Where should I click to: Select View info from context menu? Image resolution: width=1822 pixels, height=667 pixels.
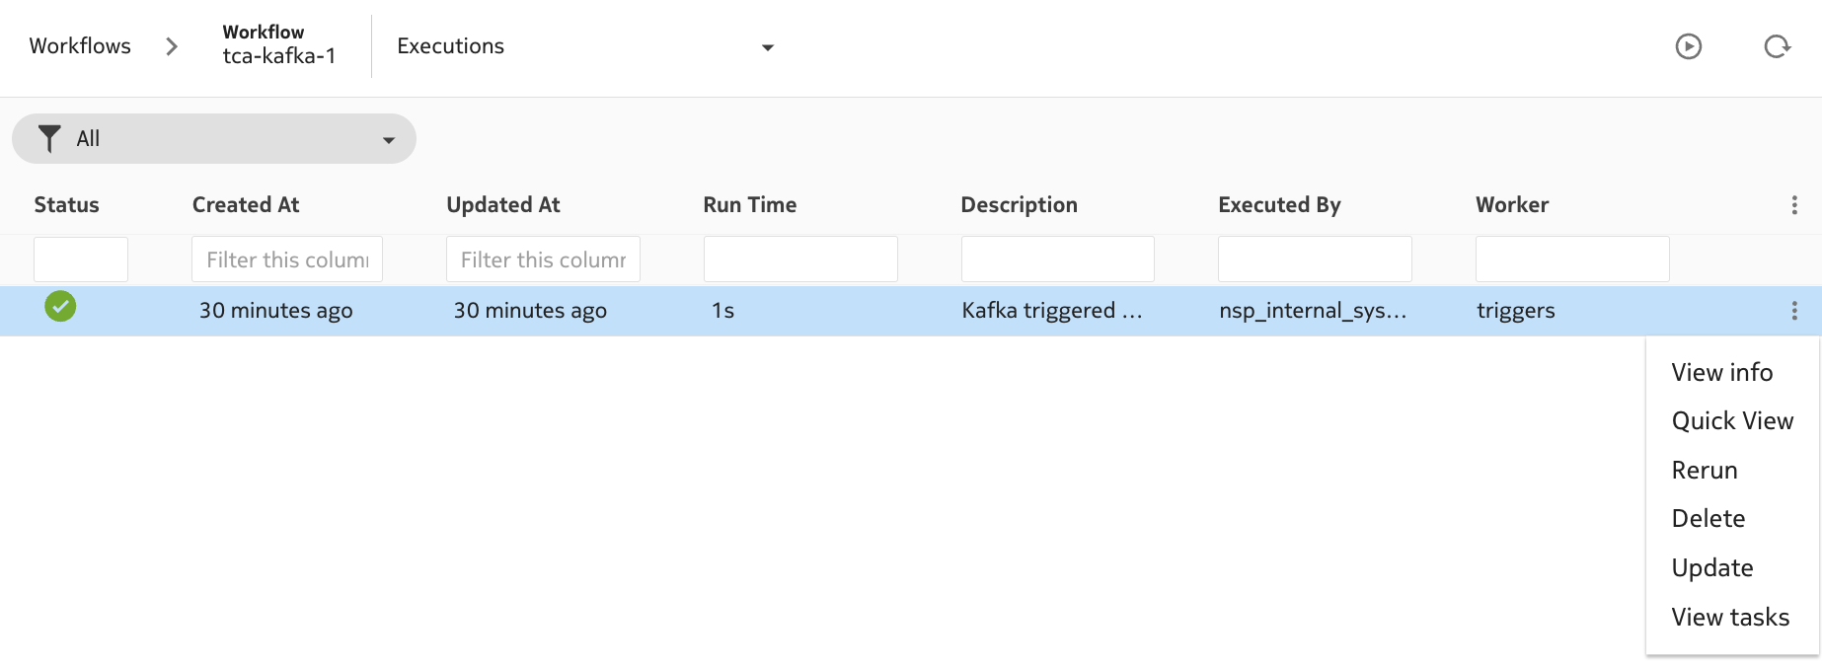(x=1721, y=372)
